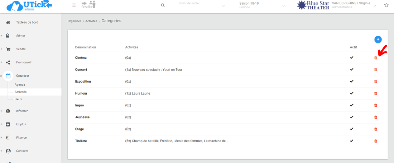Click trash icon for Concert row
Screen dimensions: 394x163
tap(376, 69)
